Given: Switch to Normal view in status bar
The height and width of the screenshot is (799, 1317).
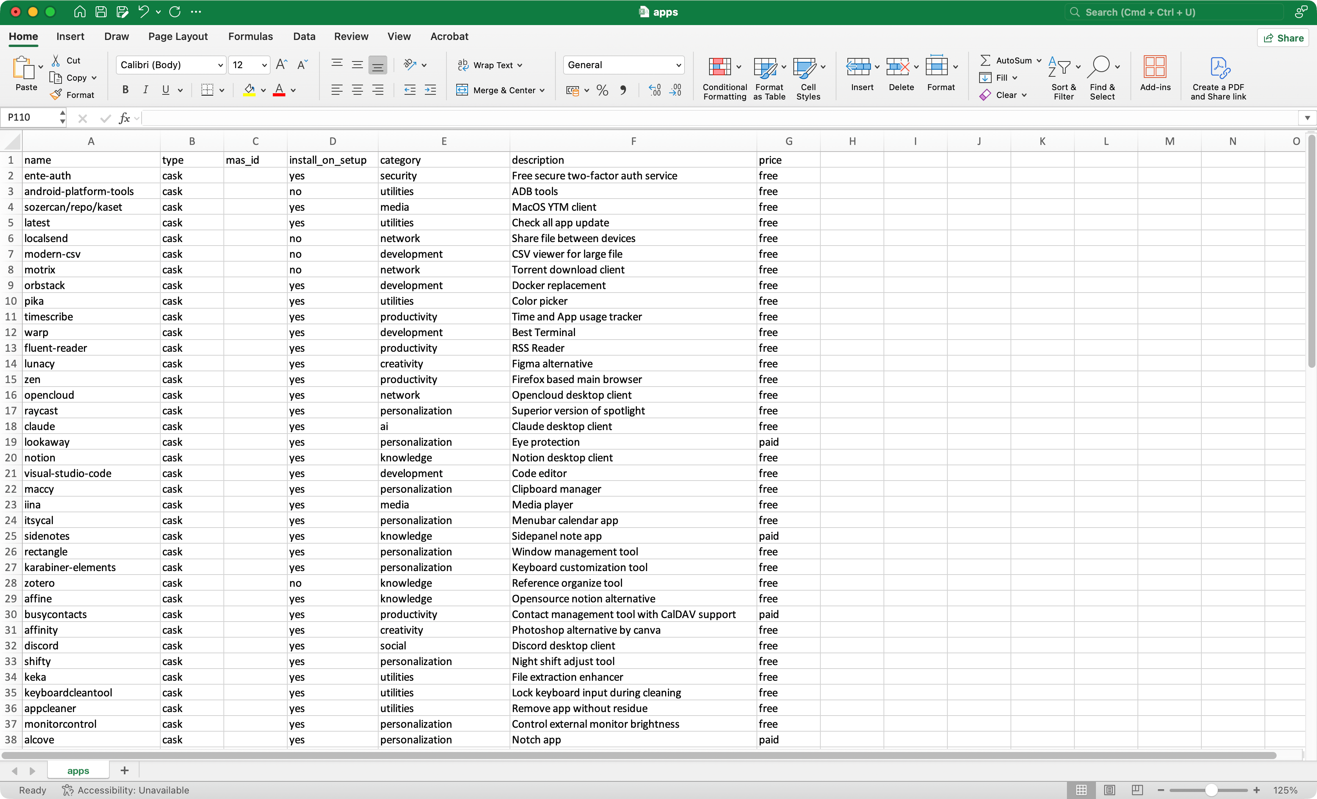Looking at the screenshot, I should pos(1081,790).
